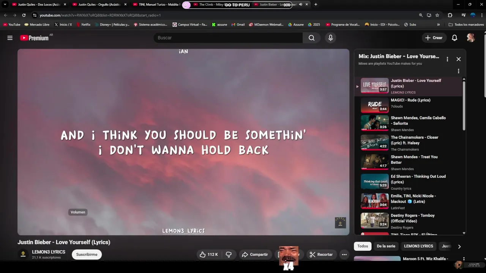Viewport: 486px width, 273px height.
Task: View site information icon beside URL
Action: pos(35,15)
